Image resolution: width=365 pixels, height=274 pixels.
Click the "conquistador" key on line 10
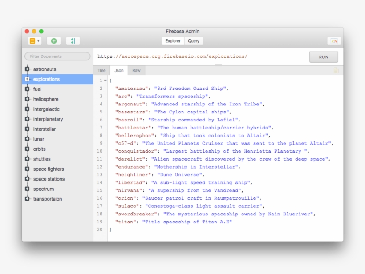[136, 151]
